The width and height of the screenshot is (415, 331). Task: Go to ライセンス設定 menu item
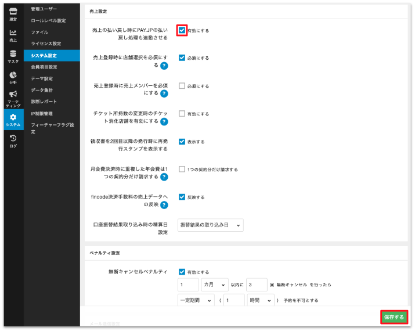tap(46, 44)
